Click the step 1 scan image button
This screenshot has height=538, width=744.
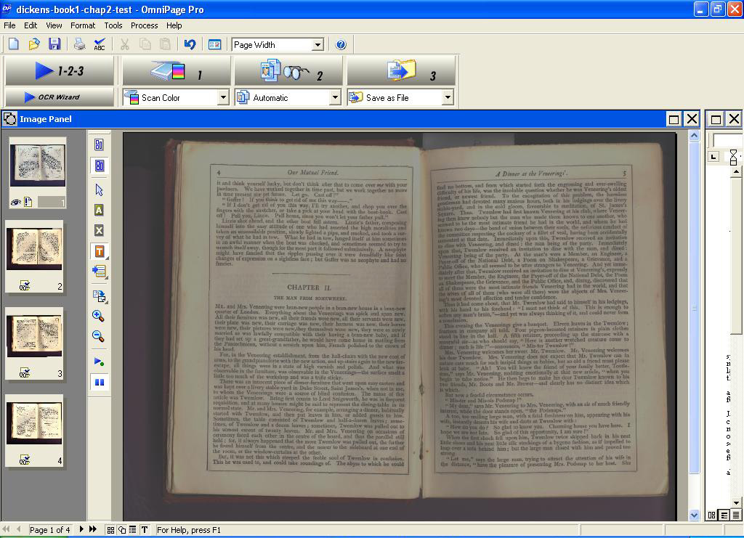tap(176, 71)
